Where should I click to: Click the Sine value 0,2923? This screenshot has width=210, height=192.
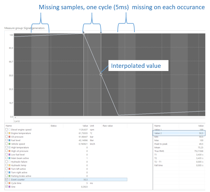coord(84,187)
